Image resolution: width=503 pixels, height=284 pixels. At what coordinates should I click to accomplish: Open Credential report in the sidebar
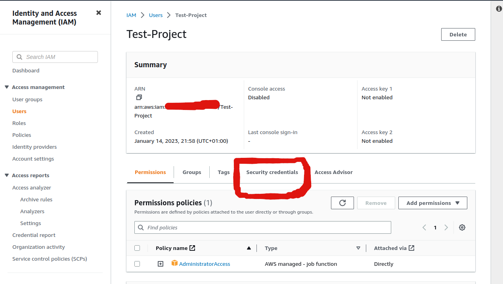click(34, 235)
